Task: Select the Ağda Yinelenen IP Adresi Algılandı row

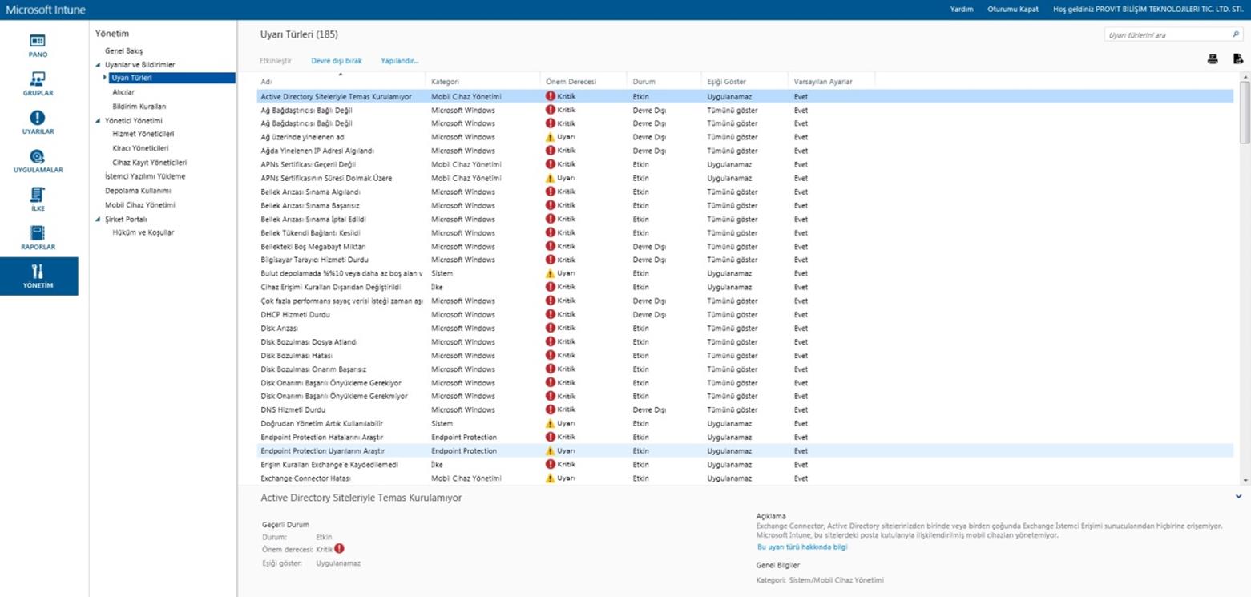Action: [745, 151]
